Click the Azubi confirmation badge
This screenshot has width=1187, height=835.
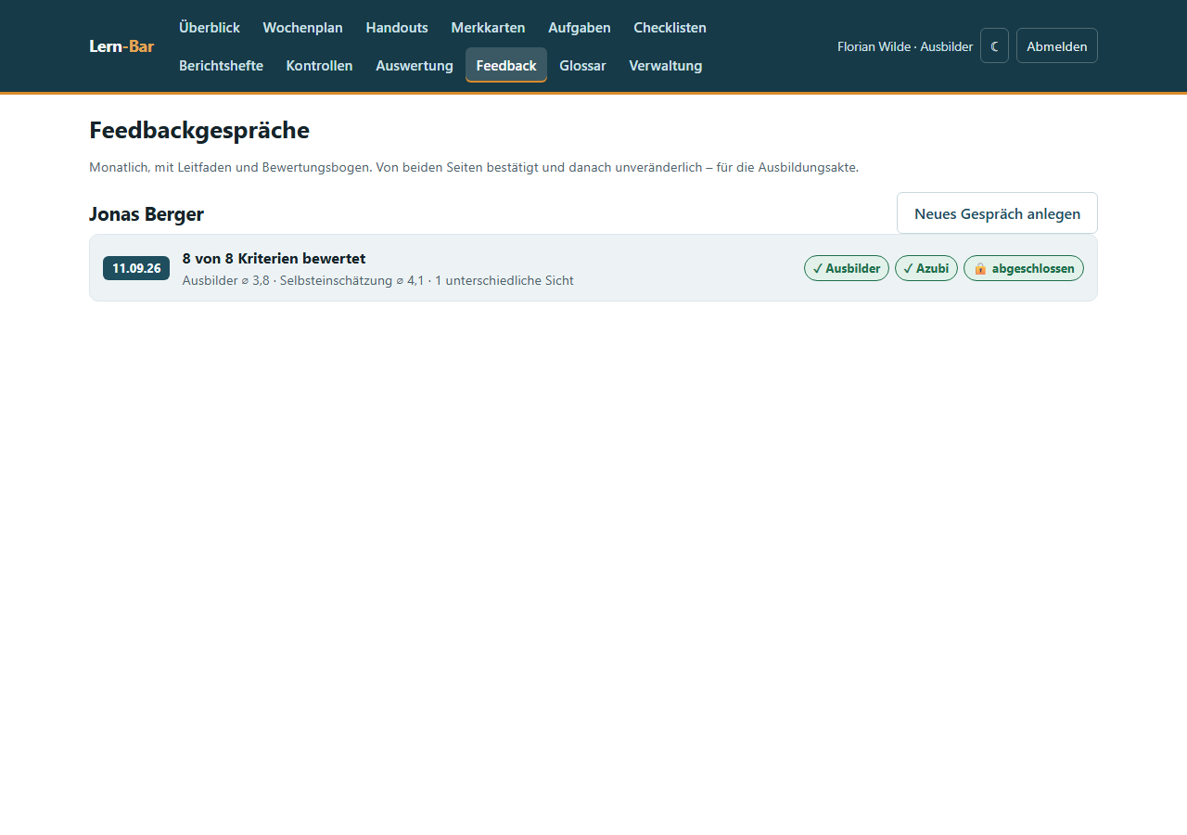926,268
